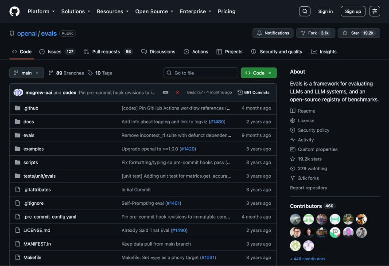Click the failed status X on latest commit

tap(177, 93)
